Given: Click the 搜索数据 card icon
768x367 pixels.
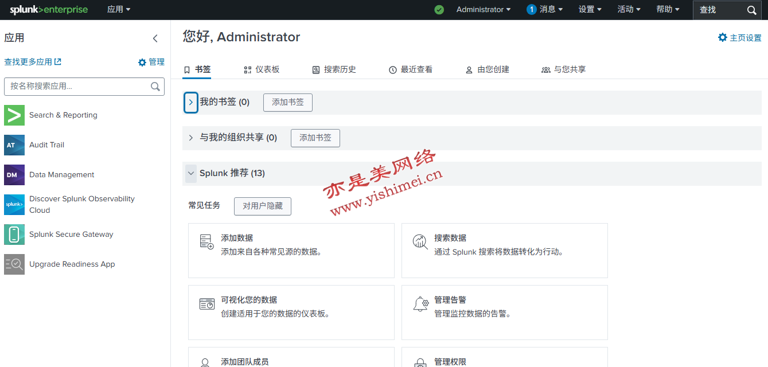Looking at the screenshot, I should 420,241.
